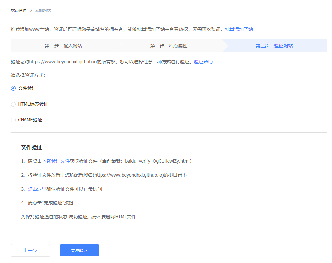The height and width of the screenshot is (263, 332).
Task: Click the breadcrumb chevron separator arrow
Action: [31, 11]
